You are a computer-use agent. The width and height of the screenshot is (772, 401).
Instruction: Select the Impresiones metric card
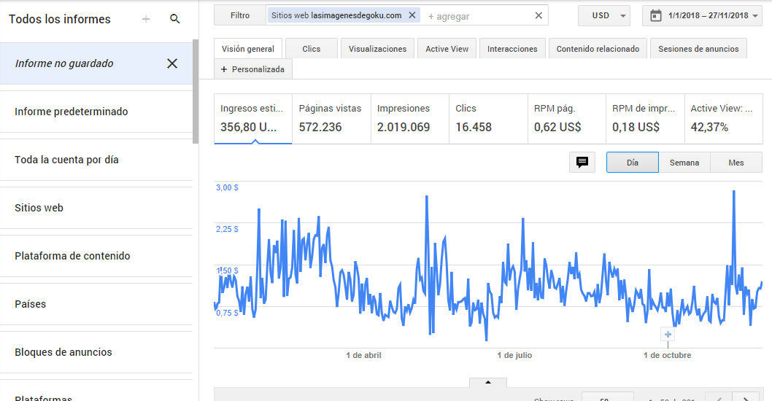(409, 119)
